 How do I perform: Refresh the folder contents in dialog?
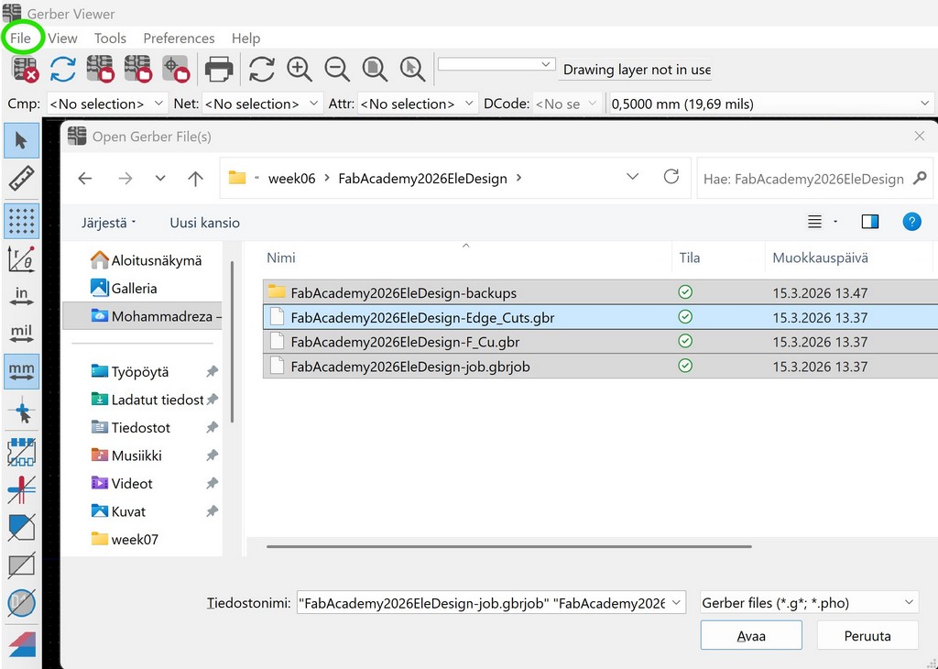(671, 177)
